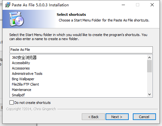Click the installer icon in title bar
Image resolution: width=162 pixels, height=126 pixels.
pos(8,5)
